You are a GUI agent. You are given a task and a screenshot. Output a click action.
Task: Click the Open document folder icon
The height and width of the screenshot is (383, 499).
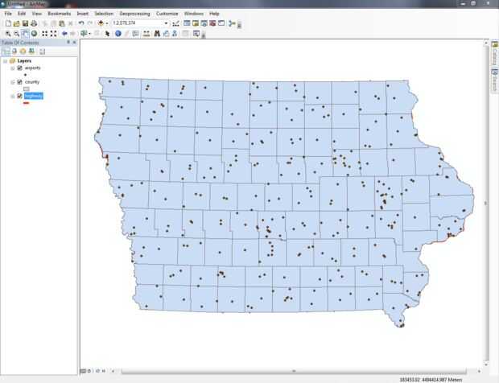(x=17, y=23)
